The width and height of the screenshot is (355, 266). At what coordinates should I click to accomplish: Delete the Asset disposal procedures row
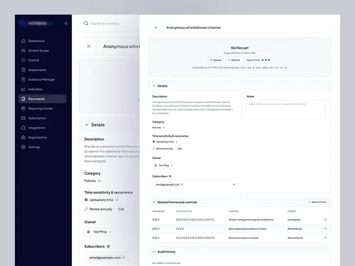click(325, 229)
